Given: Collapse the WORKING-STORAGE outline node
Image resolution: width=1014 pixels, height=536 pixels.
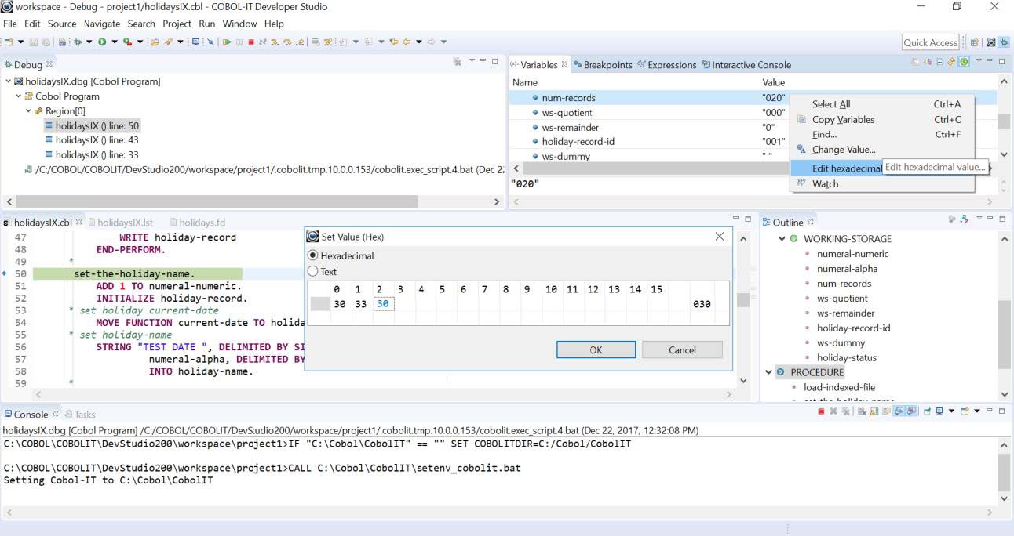Looking at the screenshot, I should coord(782,239).
